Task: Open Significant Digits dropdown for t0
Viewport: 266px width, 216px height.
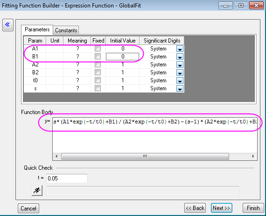Action: [180, 80]
